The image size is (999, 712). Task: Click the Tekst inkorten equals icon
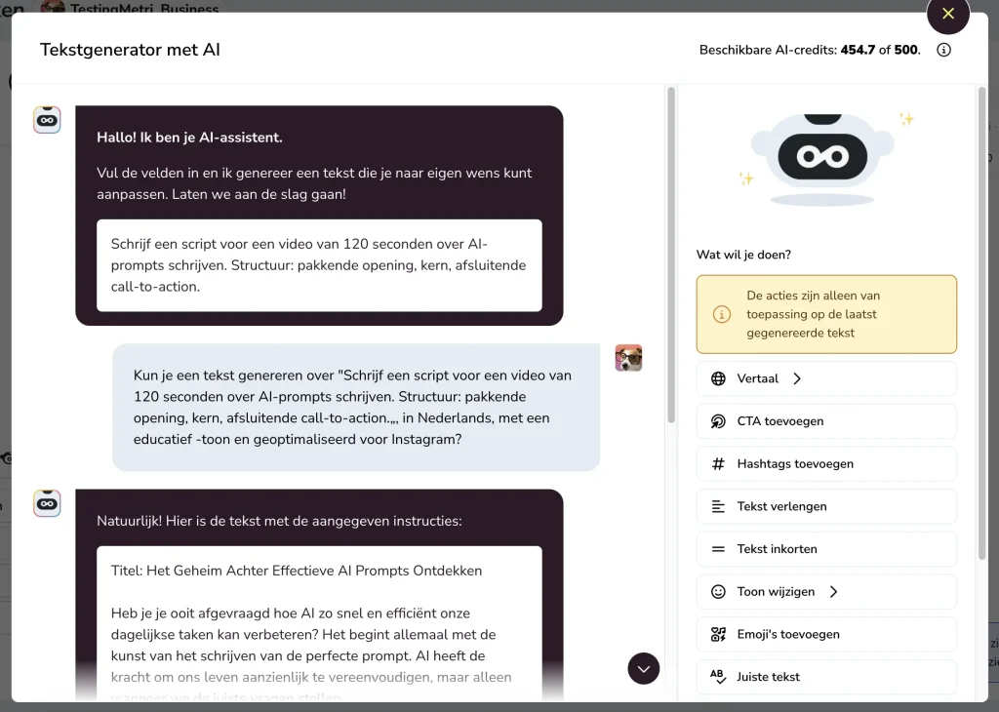coord(718,549)
